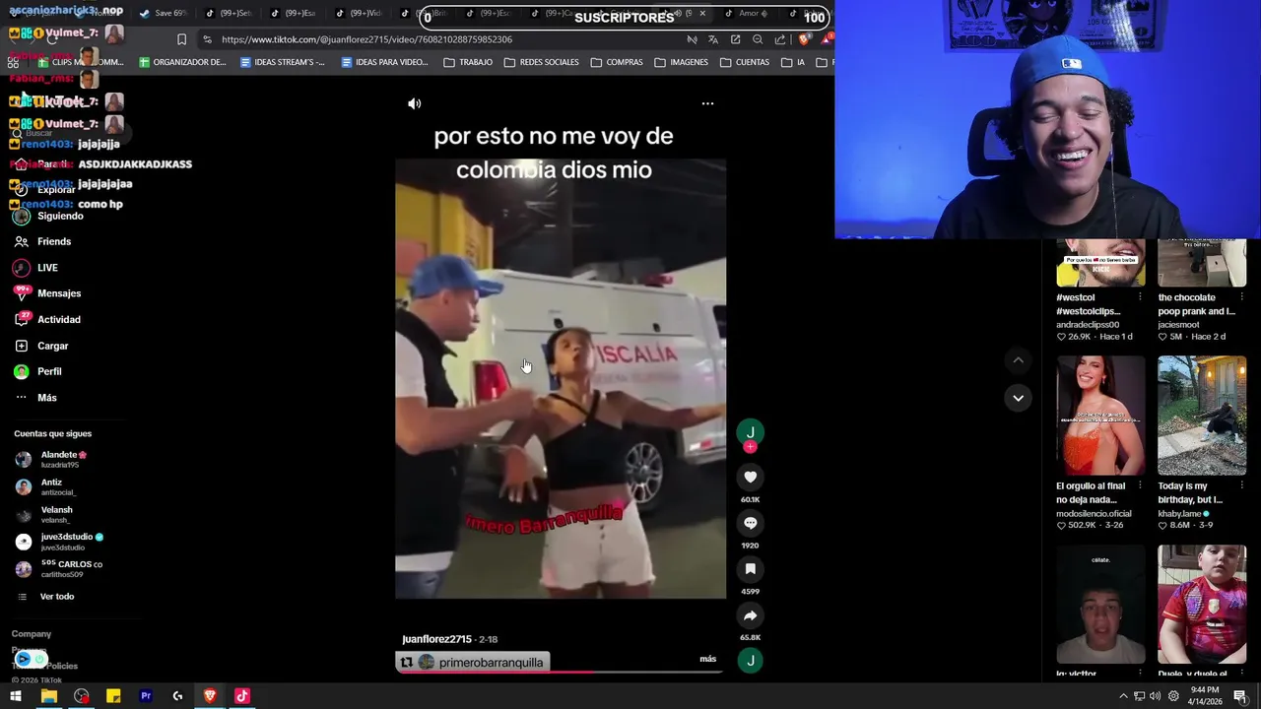Viewport: 1261px width, 709px height.
Task: Open options menu for El orgullo card
Action: [x=1140, y=485]
